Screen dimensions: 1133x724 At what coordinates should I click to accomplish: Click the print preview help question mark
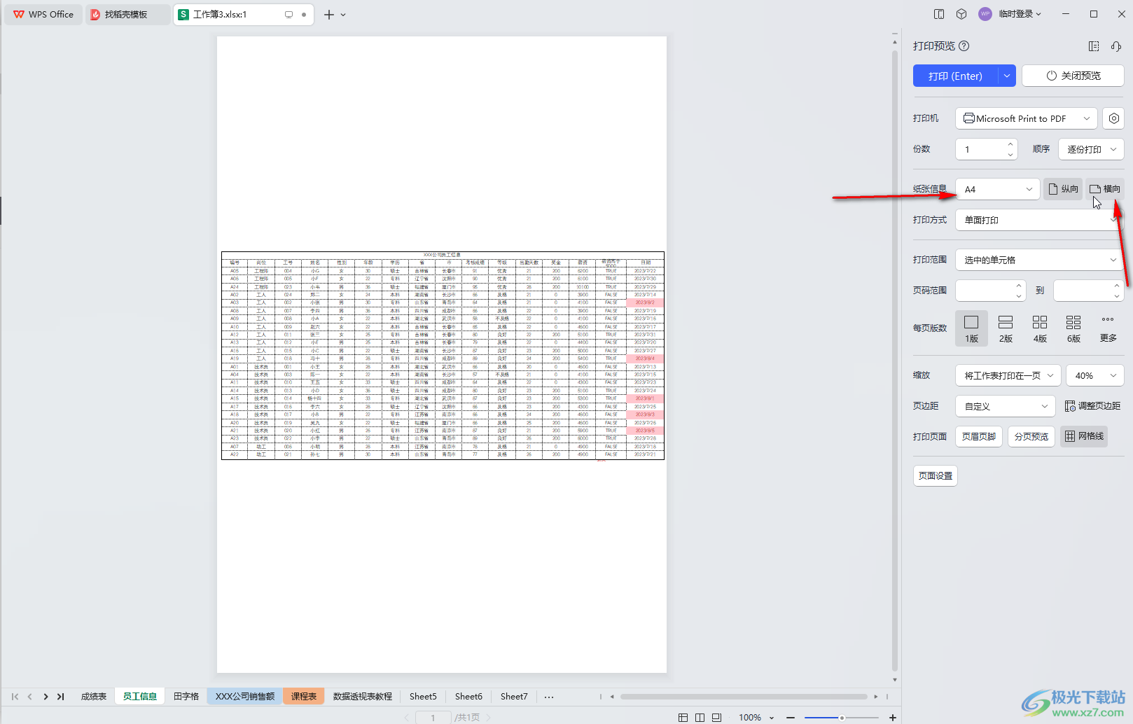(x=964, y=46)
